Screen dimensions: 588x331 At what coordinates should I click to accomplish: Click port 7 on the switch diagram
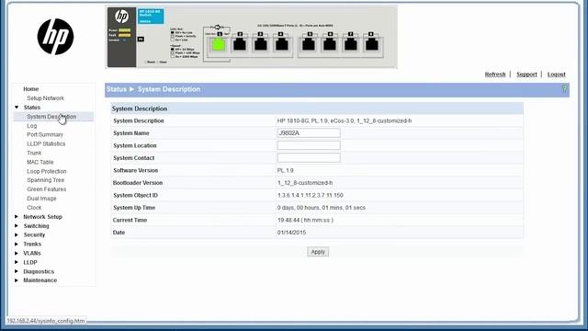(351, 45)
